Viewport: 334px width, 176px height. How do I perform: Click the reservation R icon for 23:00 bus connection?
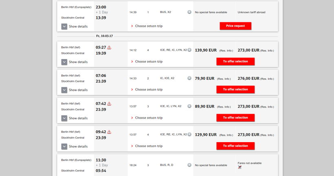pyautogui.click(x=189, y=12)
